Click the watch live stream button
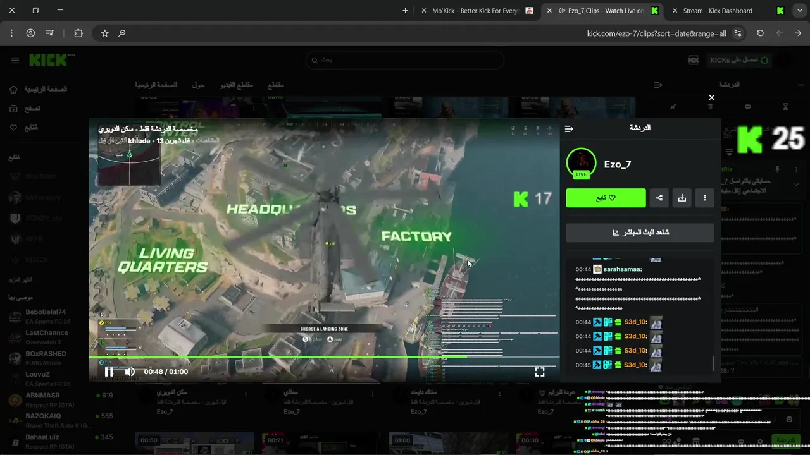Image resolution: width=810 pixels, height=455 pixels. click(640, 233)
